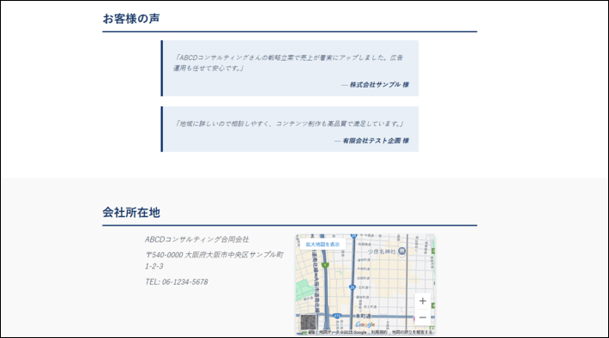Click the blue route 25 road marker
Image resolution: width=609 pixels, height=338 pixels.
(353, 287)
